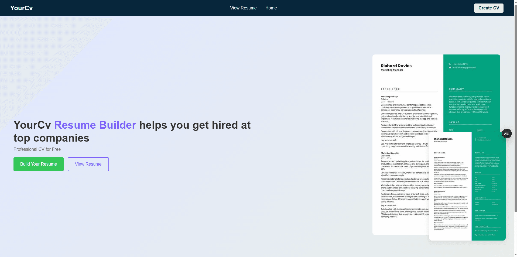Screen dimensions: 517x257
Task: Click the EXPERIENCE heading on the resume preview
Action: tap(390, 89)
